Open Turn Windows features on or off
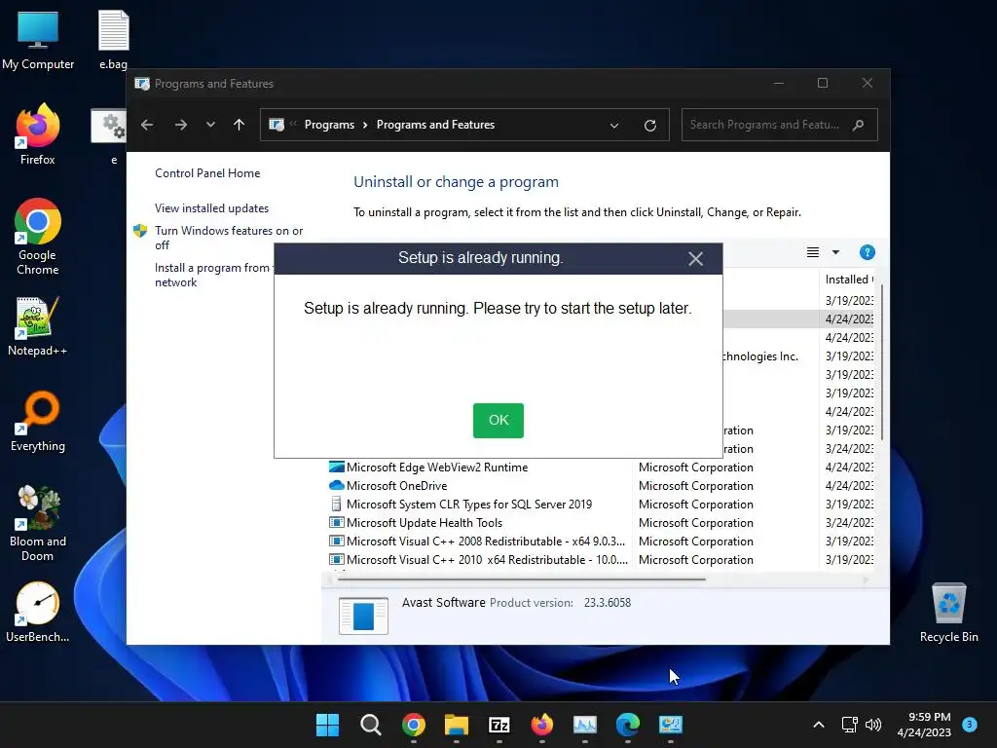997x748 pixels. click(x=229, y=238)
